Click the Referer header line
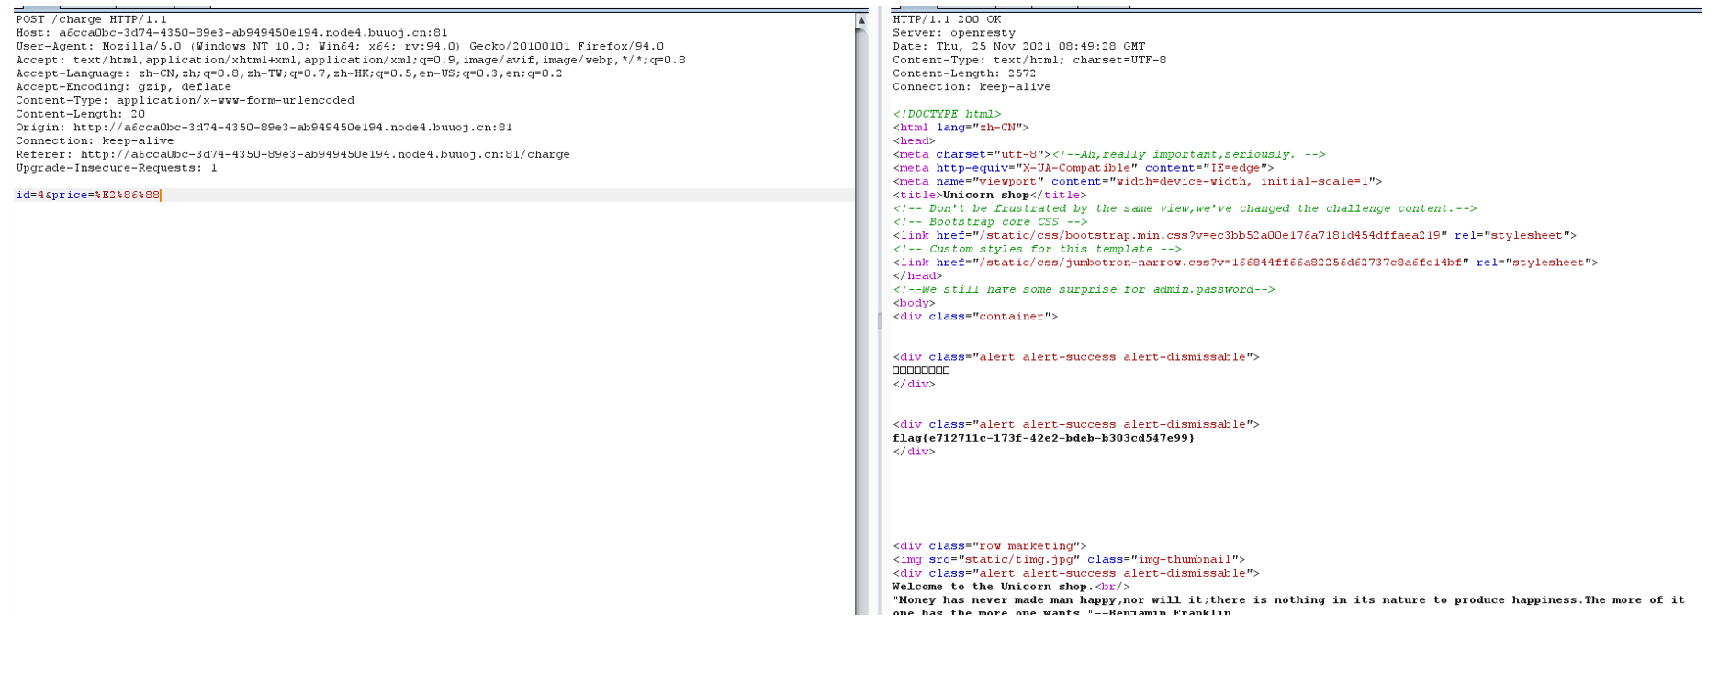The width and height of the screenshot is (1719, 683). [x=293, y=154]
